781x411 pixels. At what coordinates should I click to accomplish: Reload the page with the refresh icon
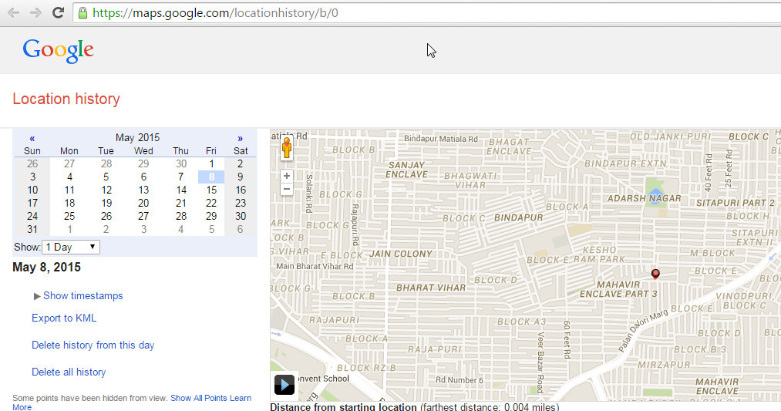click(x=59, y=12)
